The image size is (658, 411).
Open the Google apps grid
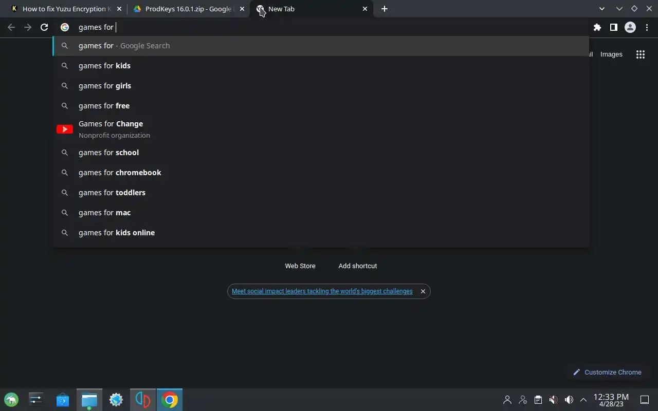click(640, 54)
